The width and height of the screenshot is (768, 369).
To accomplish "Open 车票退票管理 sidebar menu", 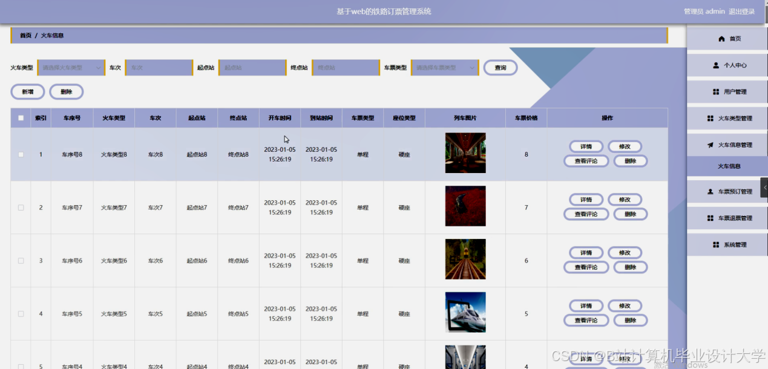I will (727, 218).
